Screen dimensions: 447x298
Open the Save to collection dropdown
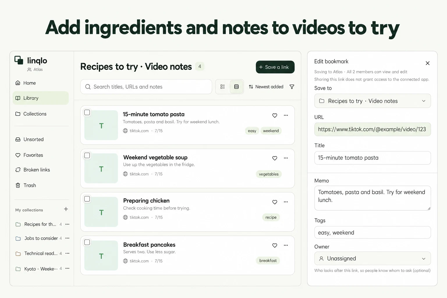[372, 101]
